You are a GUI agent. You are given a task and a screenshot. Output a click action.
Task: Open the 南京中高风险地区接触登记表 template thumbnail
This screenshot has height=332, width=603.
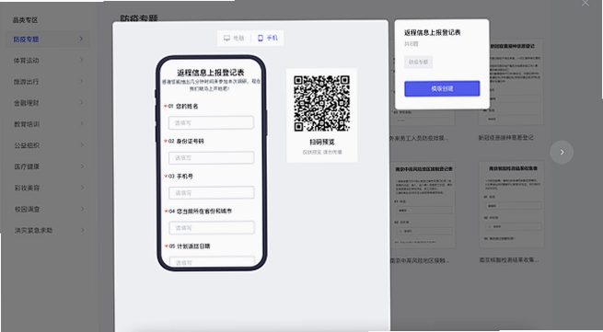point(423,204)
